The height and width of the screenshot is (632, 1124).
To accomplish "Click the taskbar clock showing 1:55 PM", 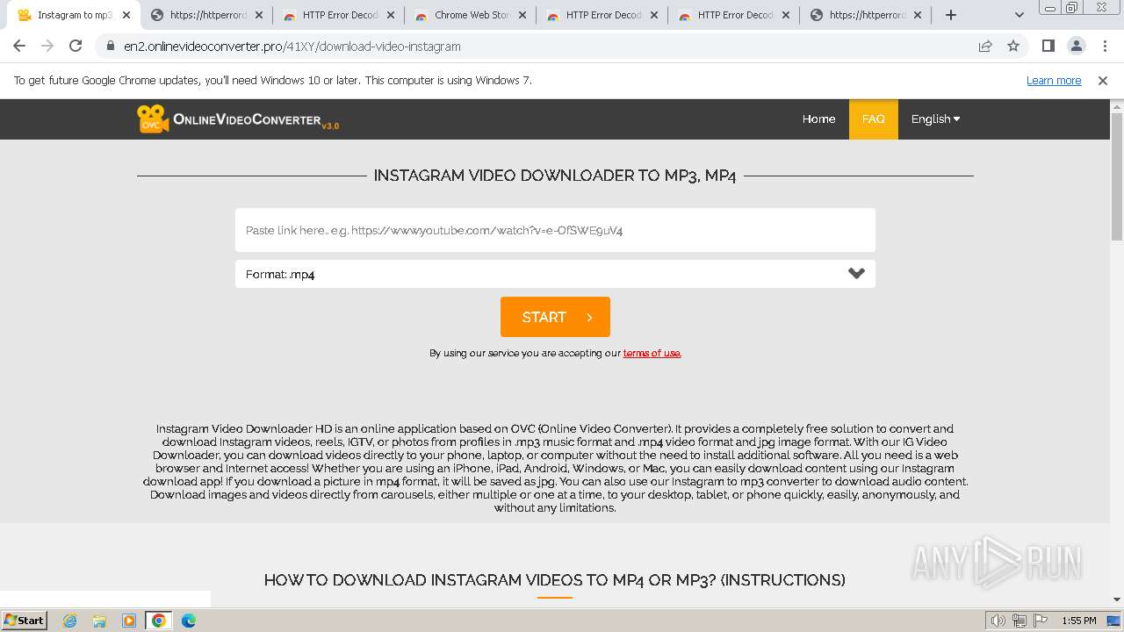I will click(1079, 621).
